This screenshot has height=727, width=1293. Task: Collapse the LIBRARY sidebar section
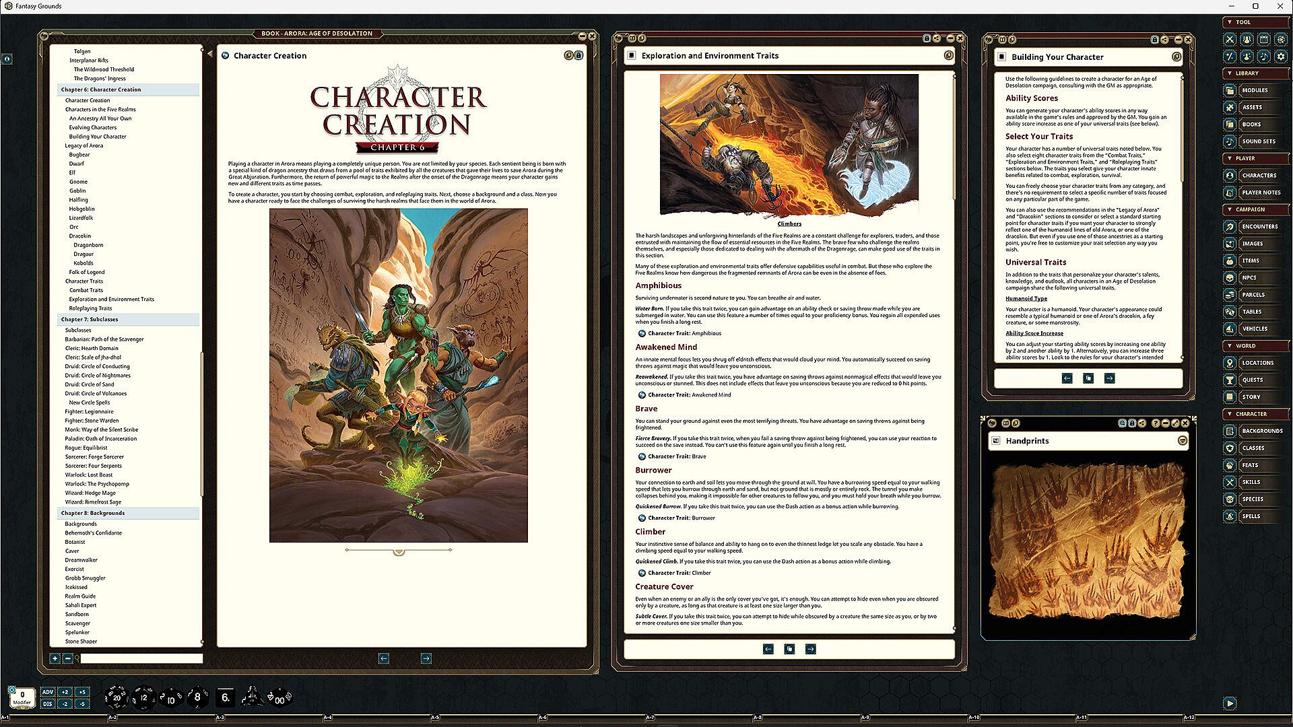pos(1230,73)
